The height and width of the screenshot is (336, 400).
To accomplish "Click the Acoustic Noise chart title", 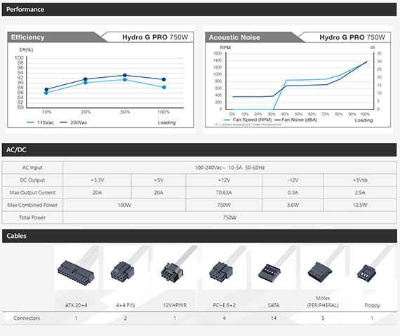I will (234, 37).
